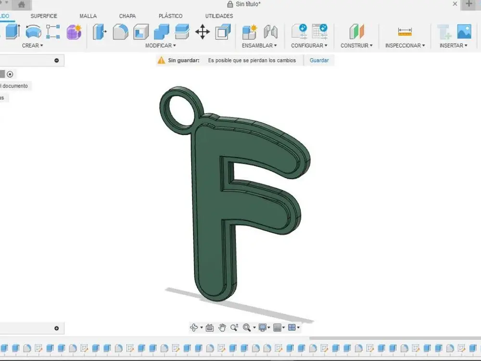Image resolution: width=481 pixels, height=361 pixels.
Task: Add a new document with plus button
Action: tap(468, 4)
